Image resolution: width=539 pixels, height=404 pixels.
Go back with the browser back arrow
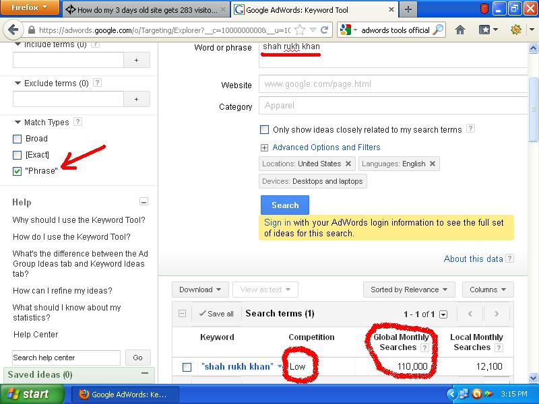pyautogui.click(x=13, y=30)
